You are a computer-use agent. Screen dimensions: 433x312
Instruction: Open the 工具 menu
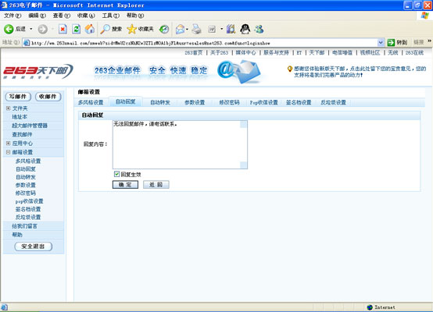pyautogui.click(x=110, y=16)
